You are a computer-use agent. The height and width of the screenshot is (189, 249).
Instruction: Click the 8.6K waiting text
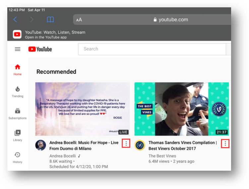click(61, 161)
